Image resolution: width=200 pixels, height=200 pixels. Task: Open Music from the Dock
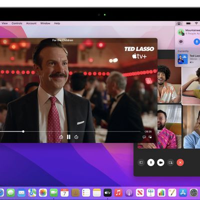click(x=118, y=193)
